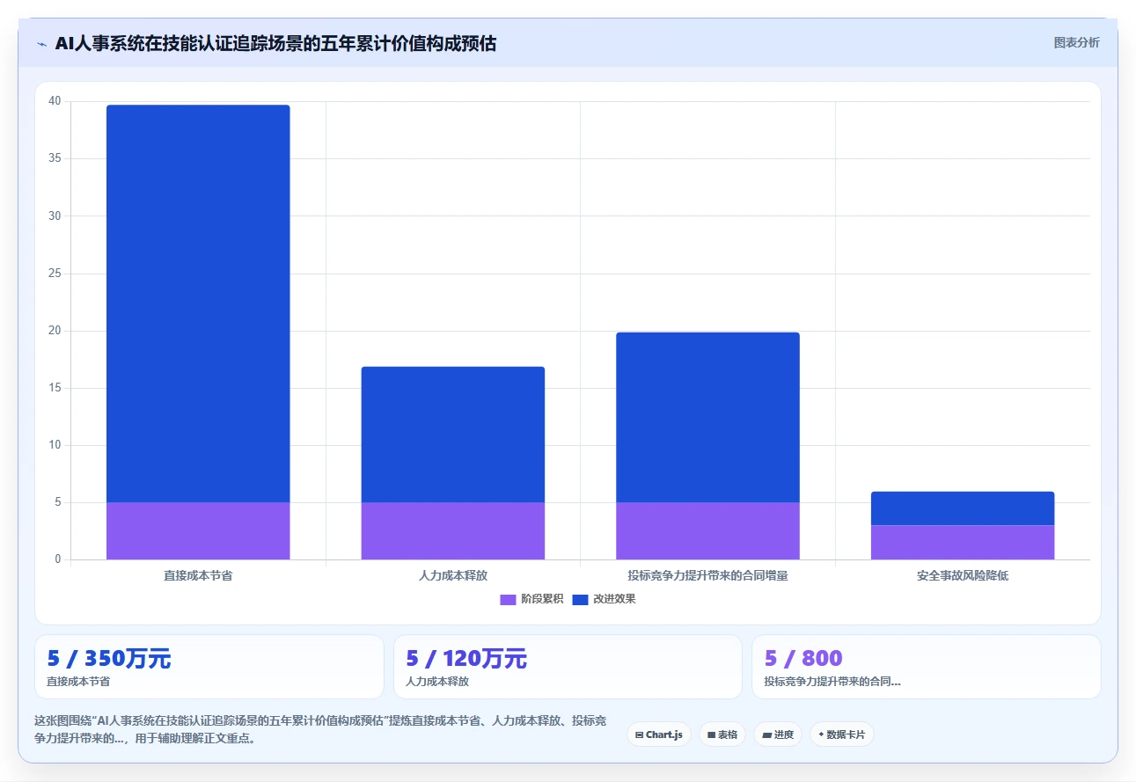Click the 直接成本节省 x-axis label

tap(198, 576)
